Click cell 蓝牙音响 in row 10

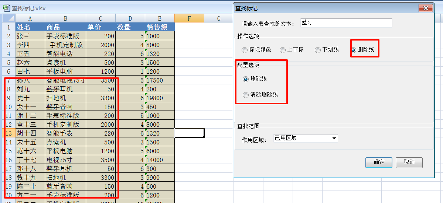(x=65, y=107)
